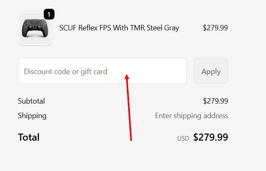The height and width of the screenshot is (171, 266).
Task: Click the product price $279.99 beside title
Action: tap(215, 28)
